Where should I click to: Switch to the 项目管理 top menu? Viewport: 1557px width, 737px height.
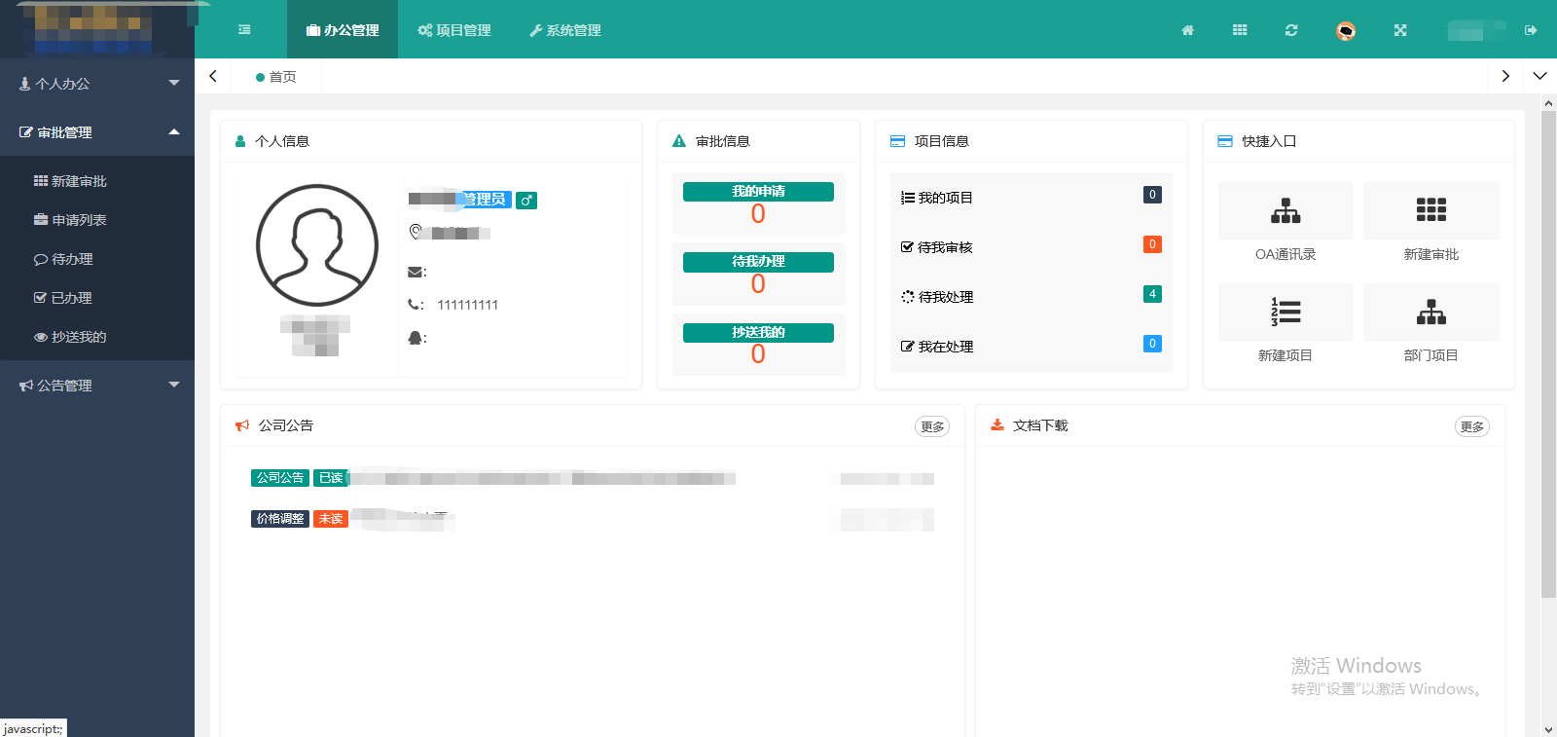click(454, 30)
